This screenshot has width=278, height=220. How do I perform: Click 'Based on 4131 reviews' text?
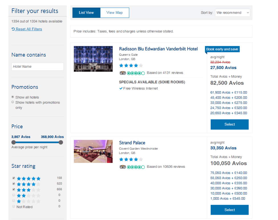(165, 73)
